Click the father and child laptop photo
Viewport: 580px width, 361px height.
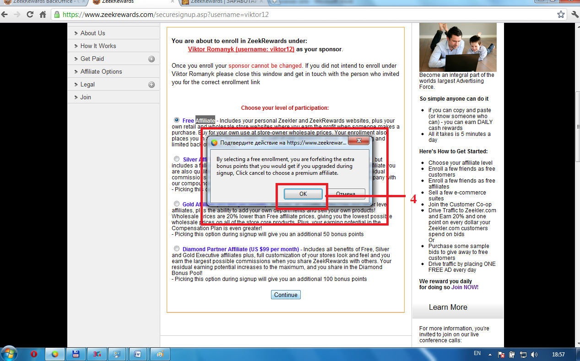coord(458,47)
